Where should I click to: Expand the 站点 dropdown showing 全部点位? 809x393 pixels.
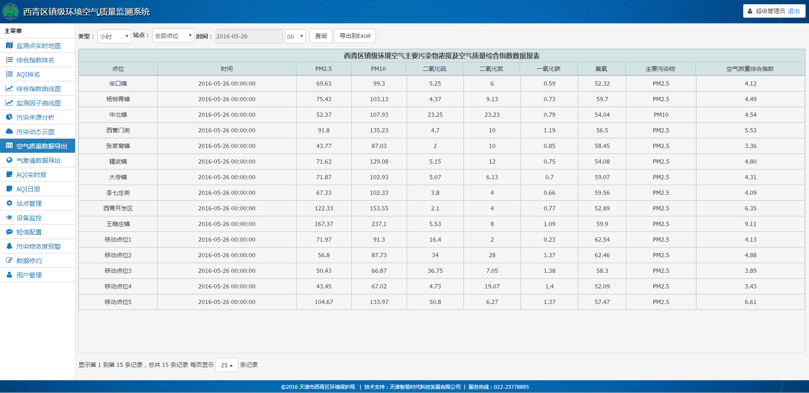(x=173, y=36)
